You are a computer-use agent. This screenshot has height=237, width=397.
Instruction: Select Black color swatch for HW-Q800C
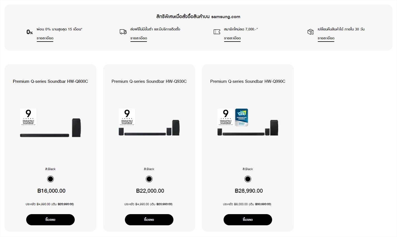(x=50, y=179)
